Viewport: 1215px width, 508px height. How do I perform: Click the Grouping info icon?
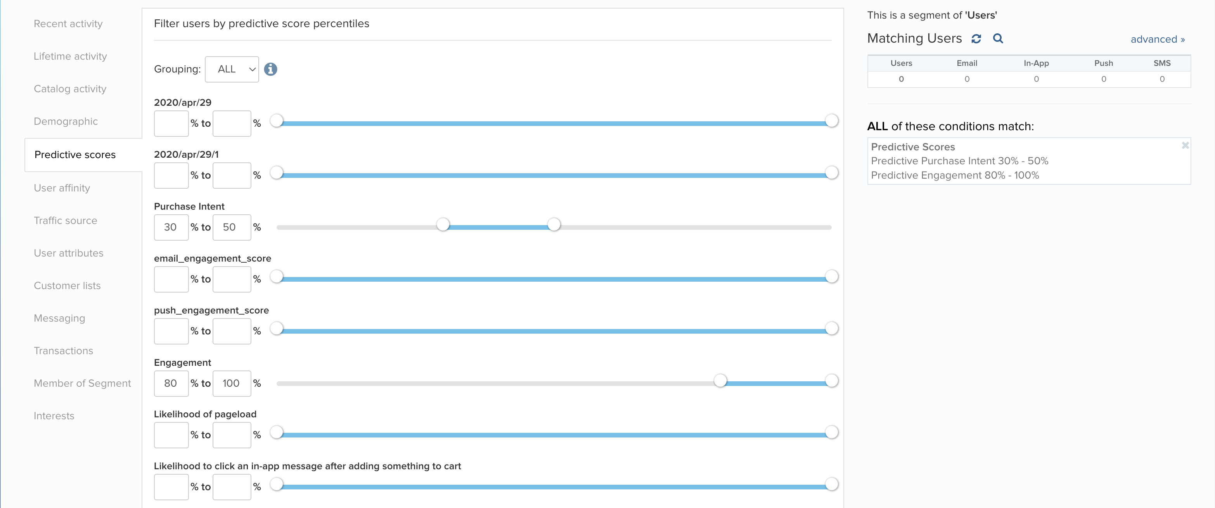pyautogui.click(x=270, y=69)
